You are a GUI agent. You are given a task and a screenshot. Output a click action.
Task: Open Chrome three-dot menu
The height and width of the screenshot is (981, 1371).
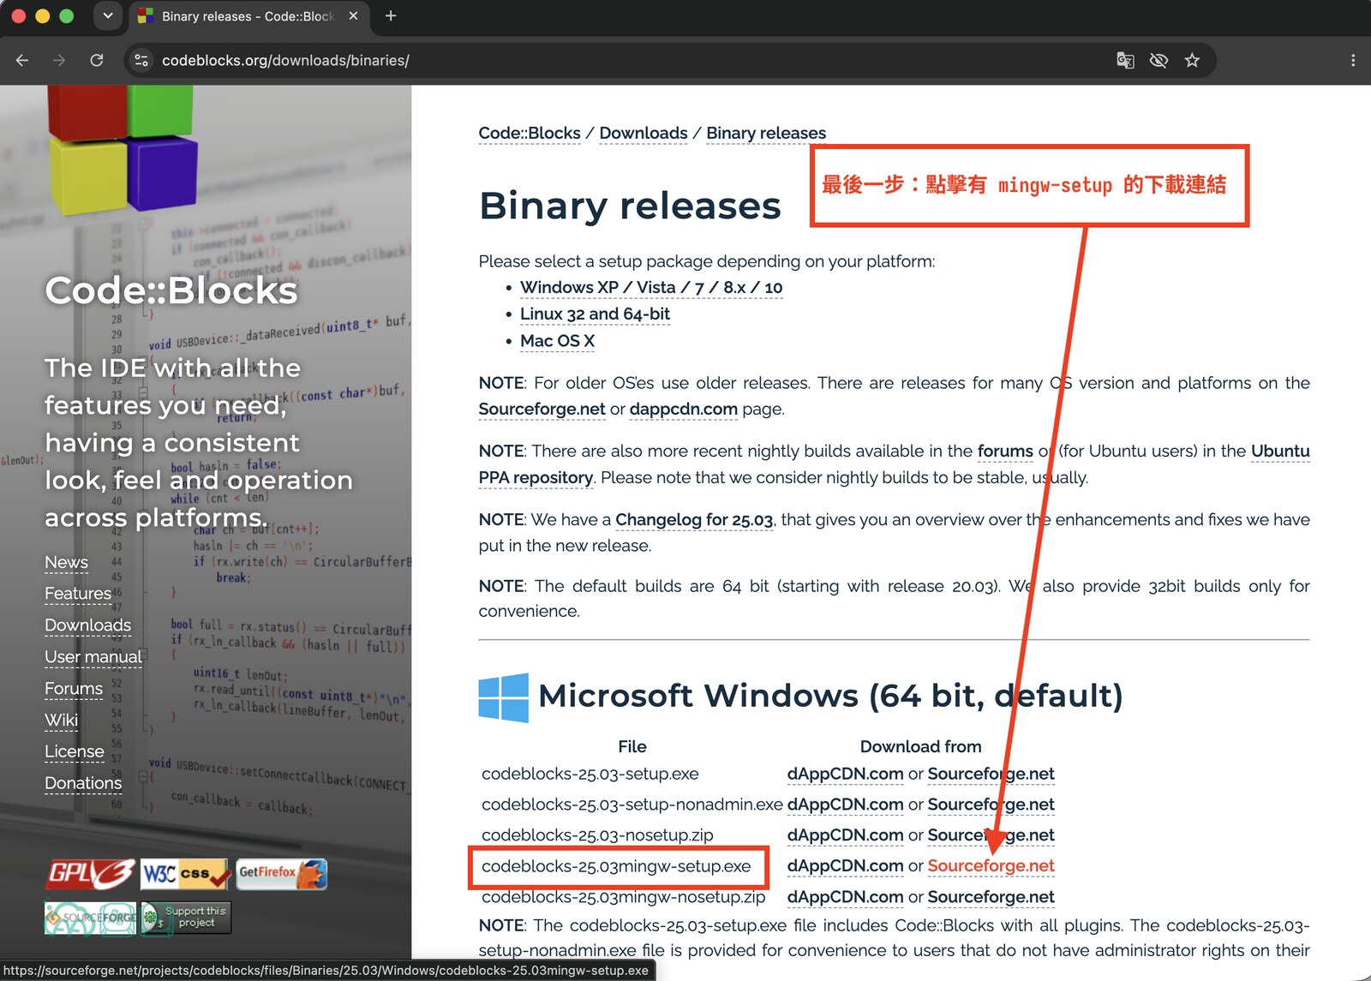tap(1353, 60)
